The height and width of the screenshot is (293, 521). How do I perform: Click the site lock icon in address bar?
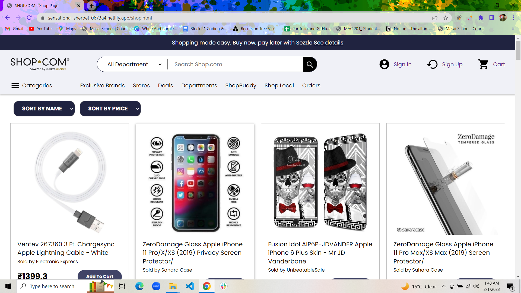coord(43,18)
